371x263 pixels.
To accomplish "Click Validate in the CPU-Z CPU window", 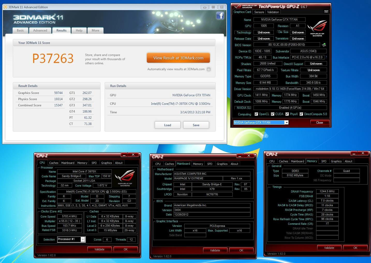I will 99,249.
